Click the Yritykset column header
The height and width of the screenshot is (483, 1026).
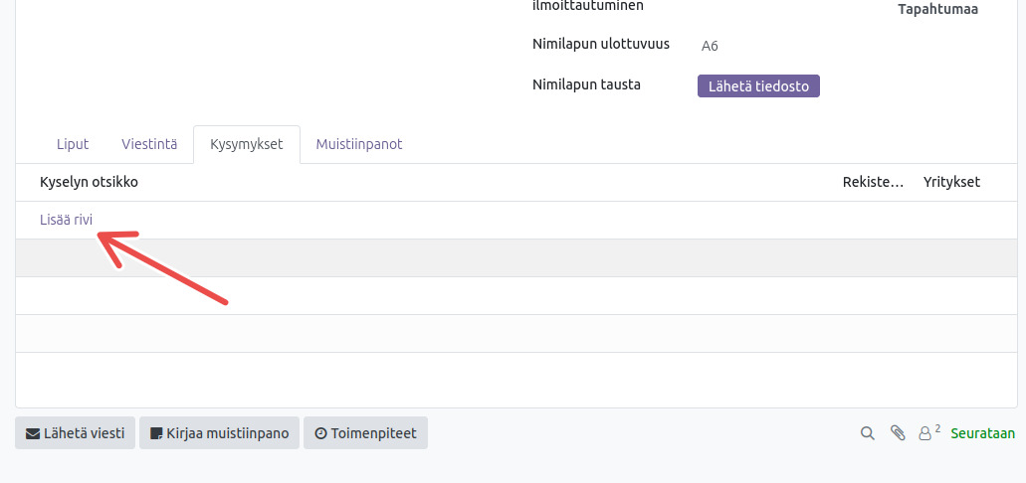(x=951, y=182)
